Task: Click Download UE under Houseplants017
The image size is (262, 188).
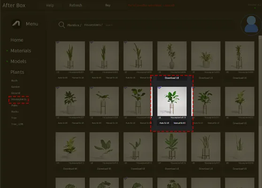Action: pos(206,169)
